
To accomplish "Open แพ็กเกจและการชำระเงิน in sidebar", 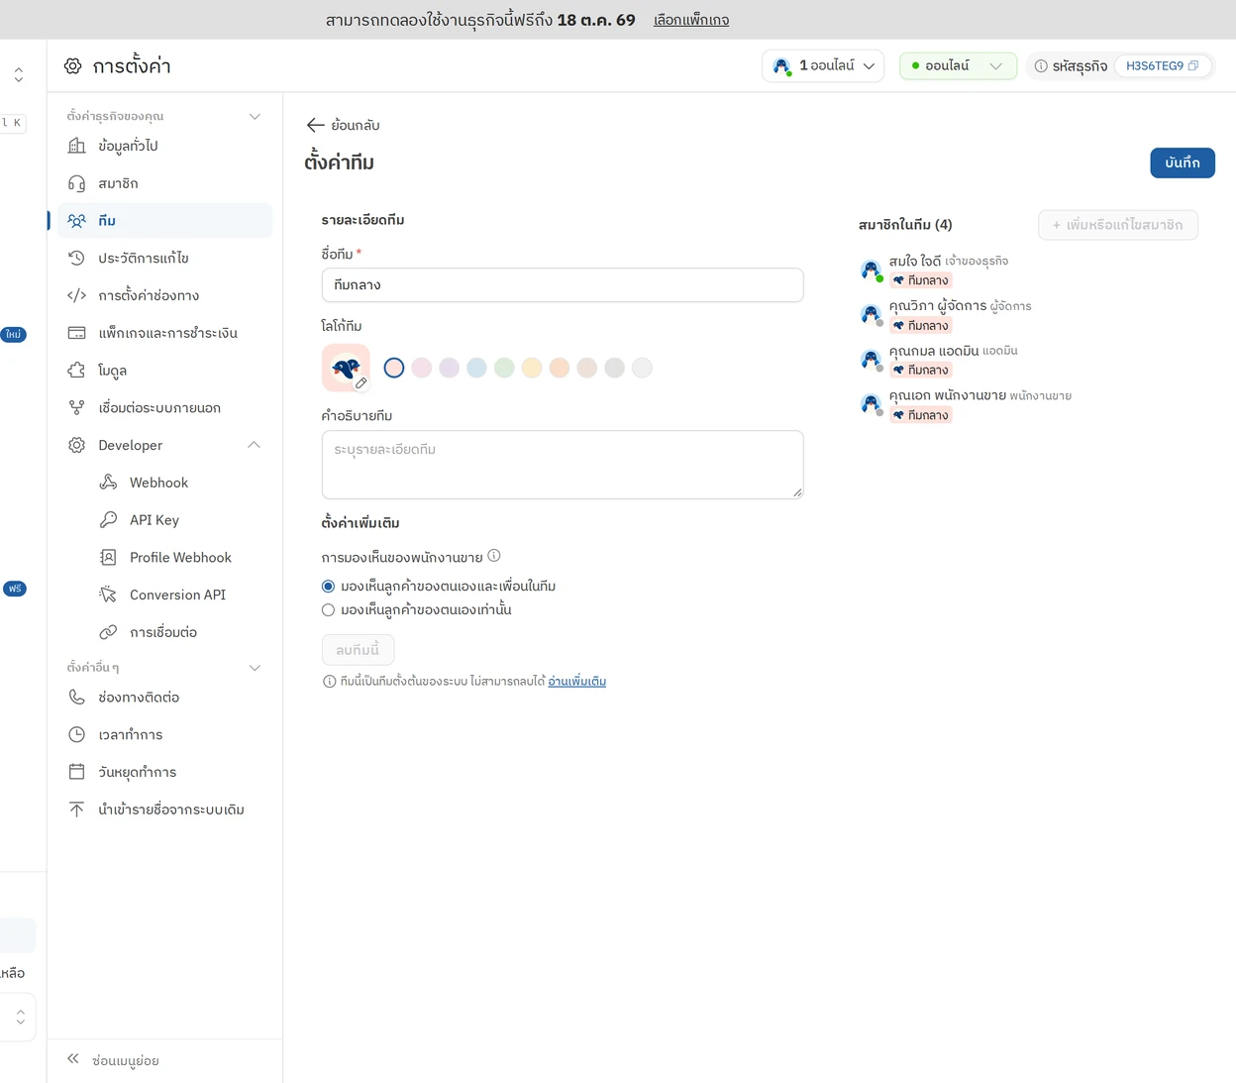I will tap(164, 333).
